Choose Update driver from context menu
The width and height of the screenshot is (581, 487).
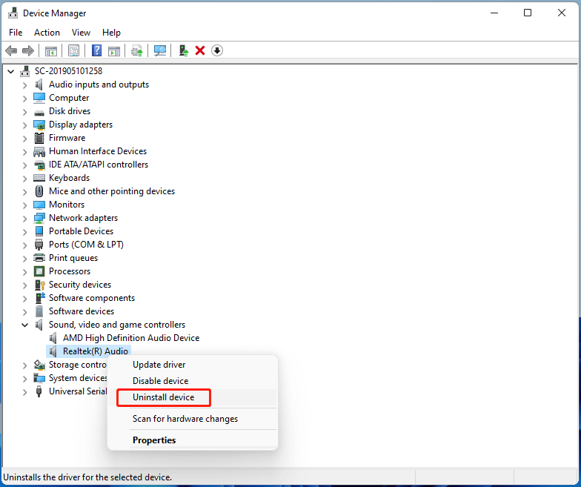193,365
